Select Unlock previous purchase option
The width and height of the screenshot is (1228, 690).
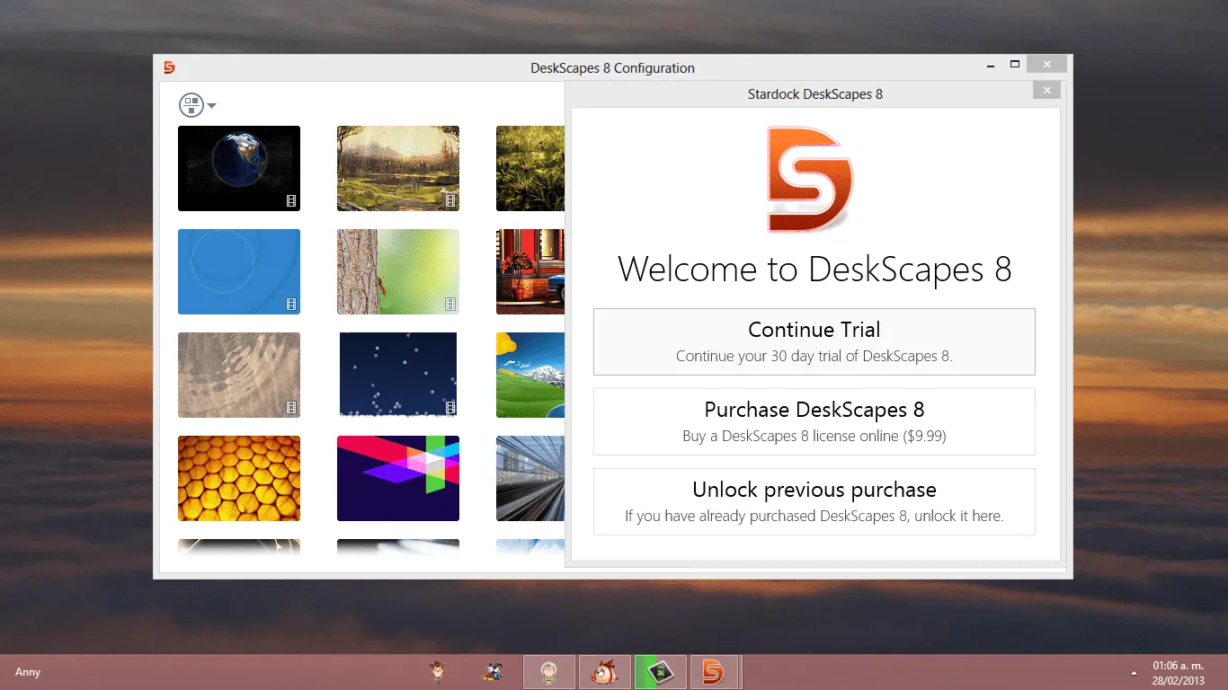814,501
